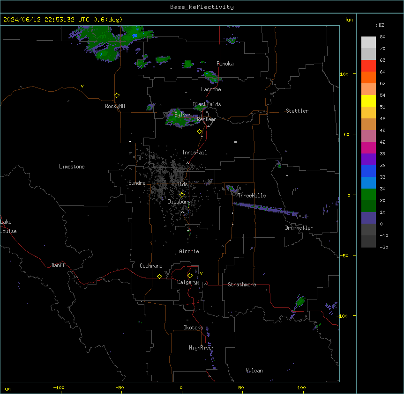Click the Ponoka city label
The height and width of the screenshot is (394, 404).
click(x=225, y=64)
